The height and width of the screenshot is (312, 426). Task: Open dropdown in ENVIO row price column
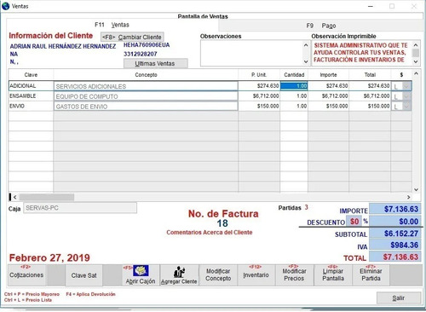tap(406, 107)
